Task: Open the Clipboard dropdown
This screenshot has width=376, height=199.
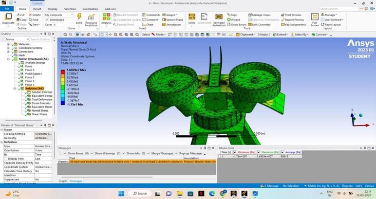Action: pyautogui.click(x=246, y=35)
